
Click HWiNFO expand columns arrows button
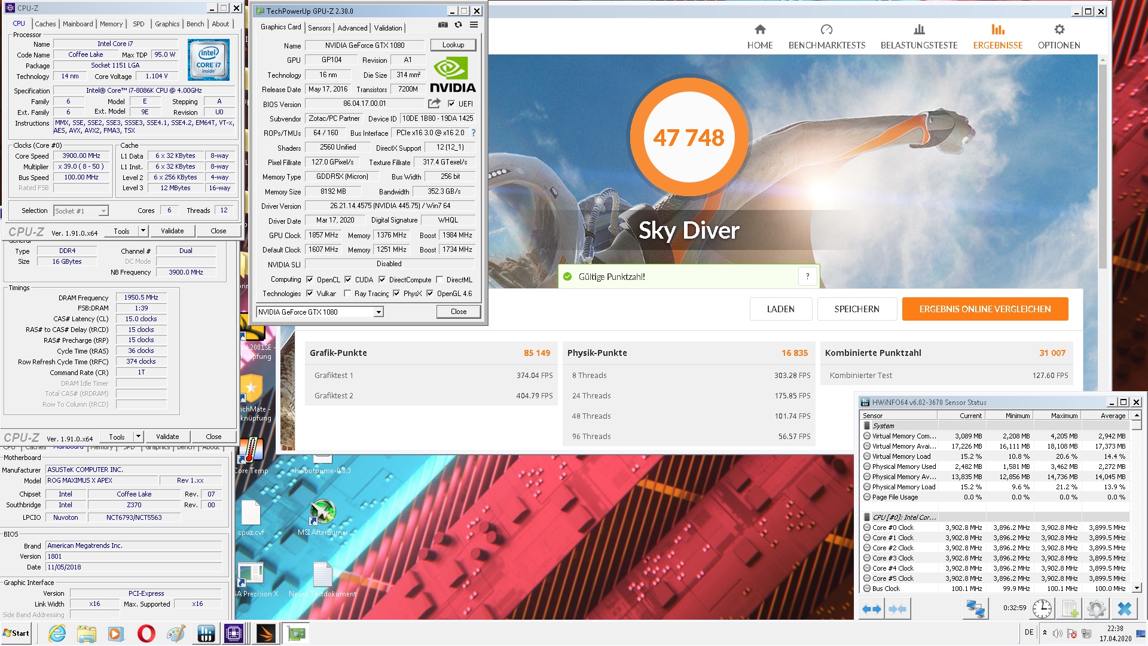(x=872, y=609)
